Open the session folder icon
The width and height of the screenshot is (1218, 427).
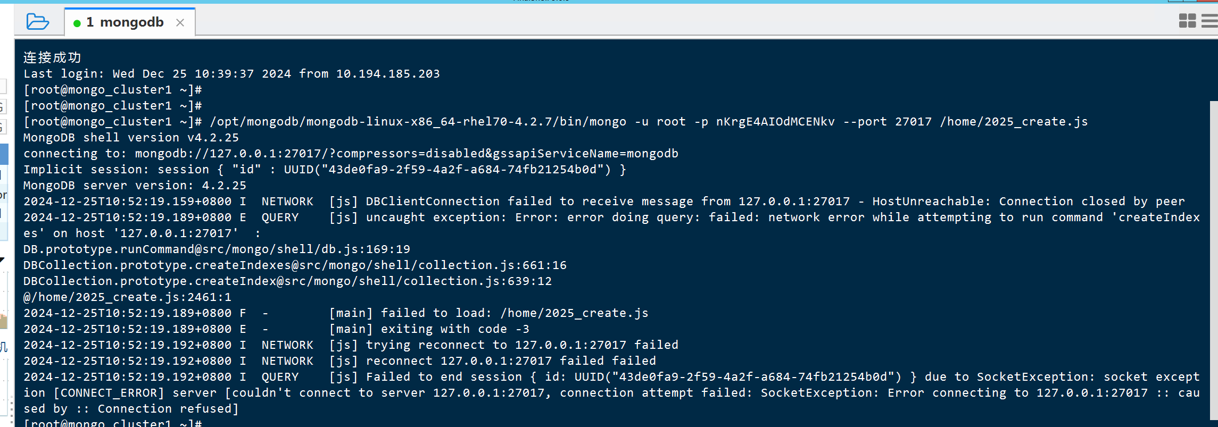[x=37, y=22]
